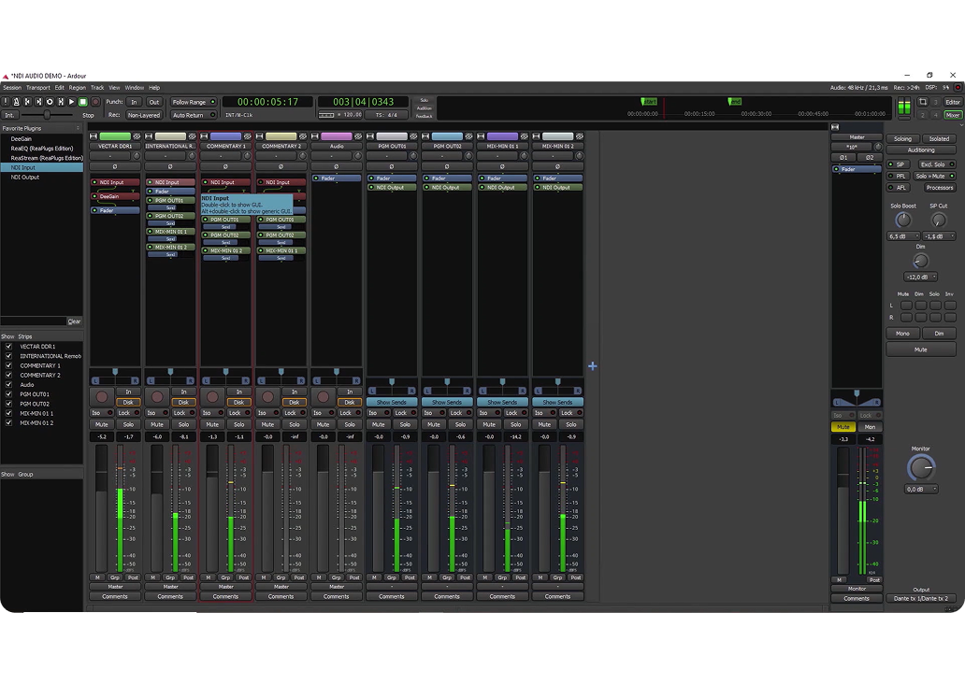This screenshot has height=684, width=965.
Task: Arm record on the VECTAR DDR1 strip
Action: pyautogui.click(x=102, y=397)
